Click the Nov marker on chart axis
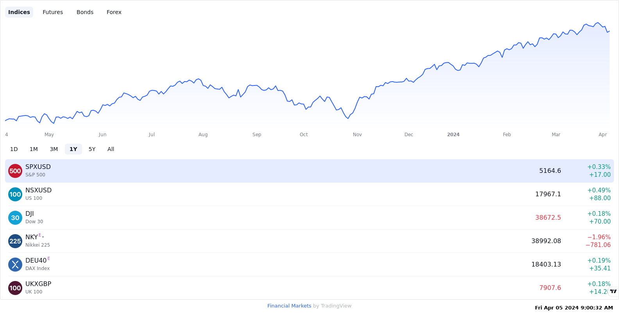The height and width of the screenshot is (320, 619). point(357,135)
